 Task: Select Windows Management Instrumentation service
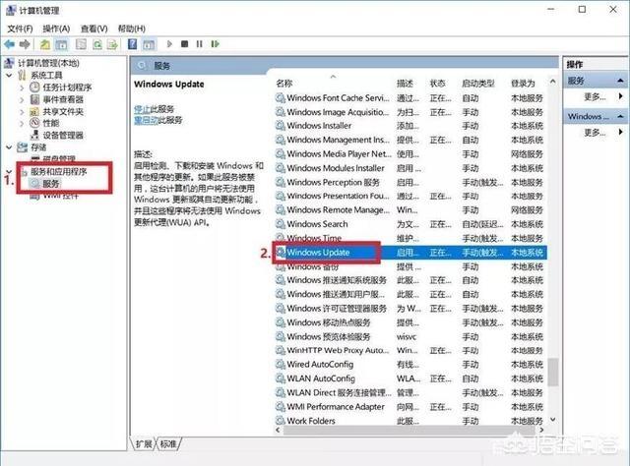click(x=409, y=140)
